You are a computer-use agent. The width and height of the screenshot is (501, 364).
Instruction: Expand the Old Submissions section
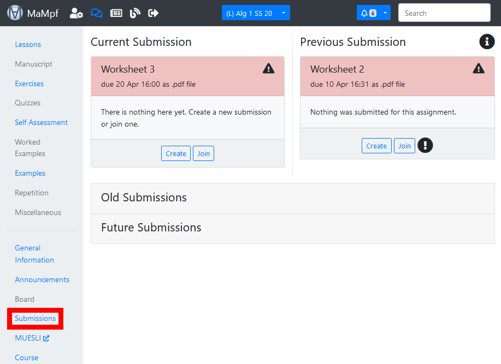pos(144,198)
